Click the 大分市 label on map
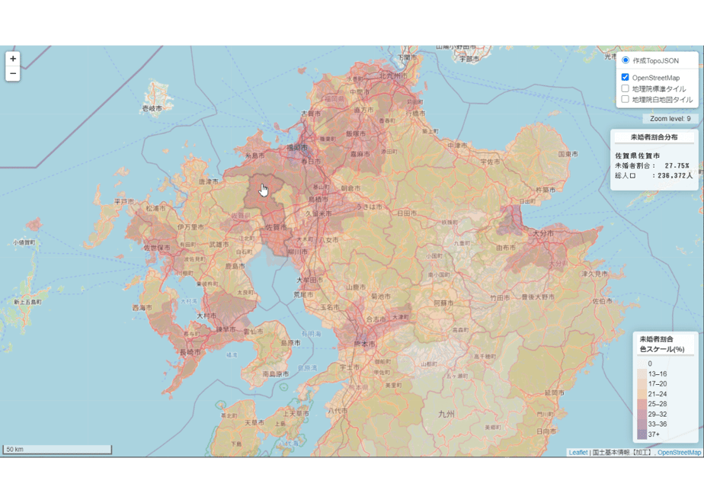704x503 pixels. (542, 233)
